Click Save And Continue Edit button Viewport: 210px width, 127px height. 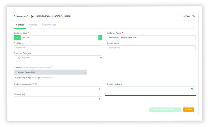(162, 110)
